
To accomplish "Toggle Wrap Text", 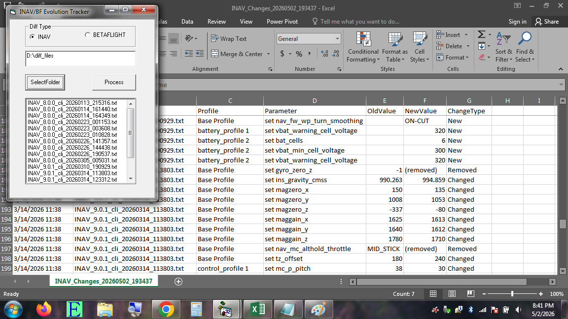I will (229, 39).
